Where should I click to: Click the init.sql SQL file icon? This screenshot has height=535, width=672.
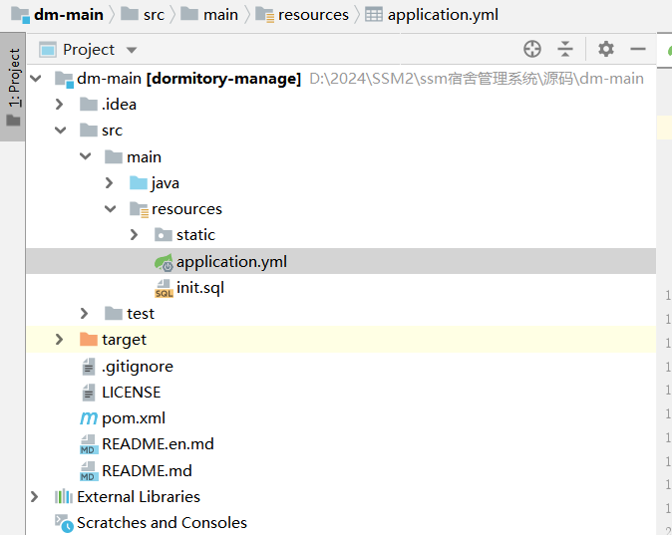[164, 288]
